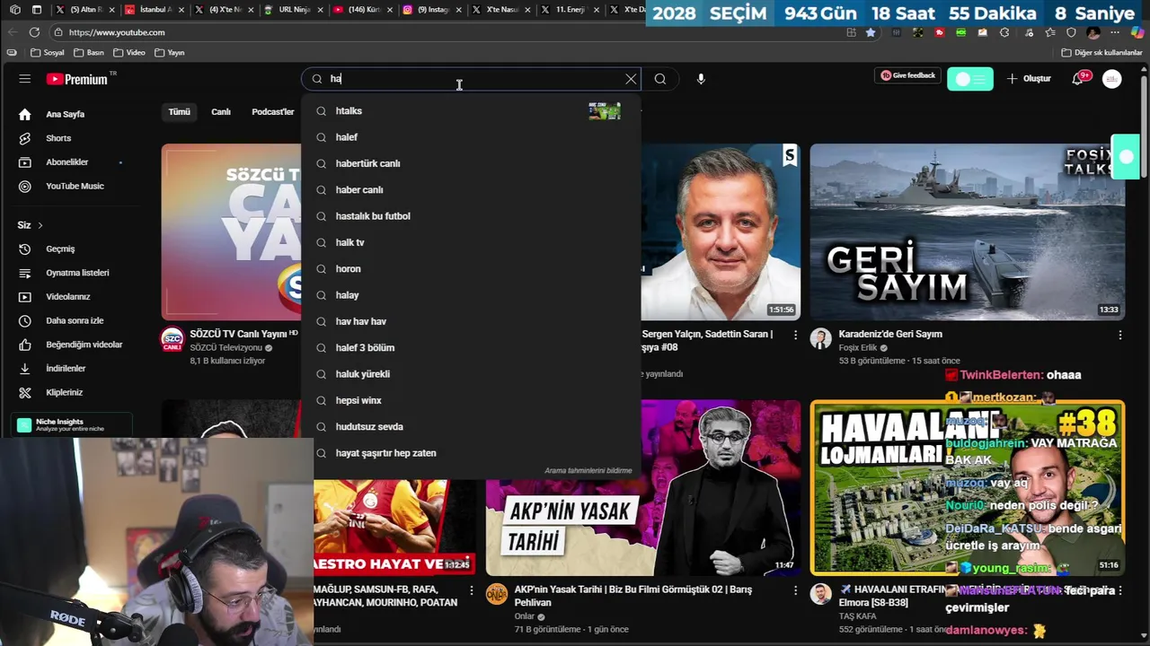Open the 'Yayın' bookmarks folder
This screenshot has width=1150, height=646.
pos(169,53)
